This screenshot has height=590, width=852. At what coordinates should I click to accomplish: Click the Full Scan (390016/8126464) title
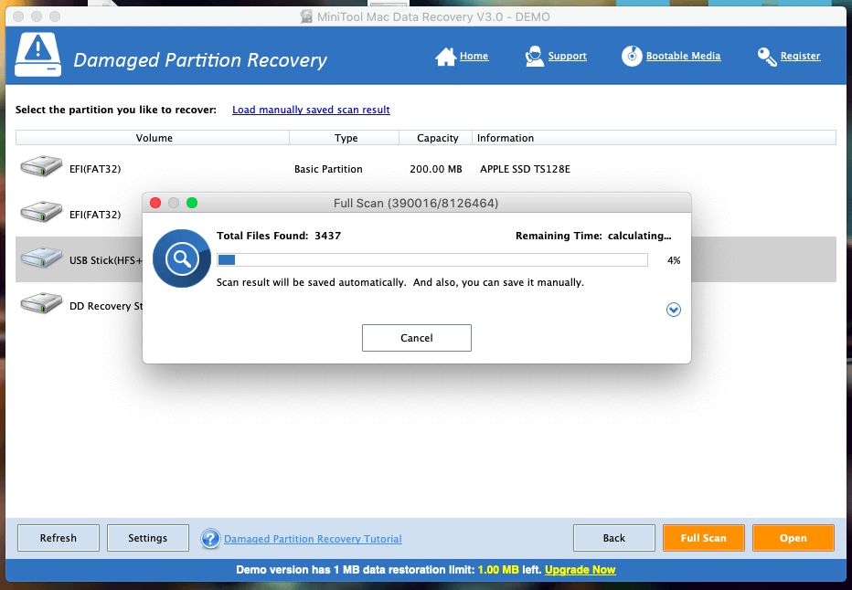[416, 203]
